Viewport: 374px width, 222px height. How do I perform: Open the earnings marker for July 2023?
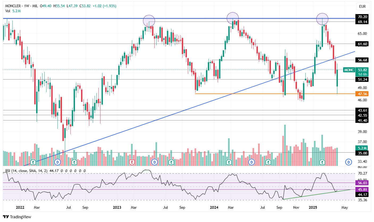[x=171, y=162]
